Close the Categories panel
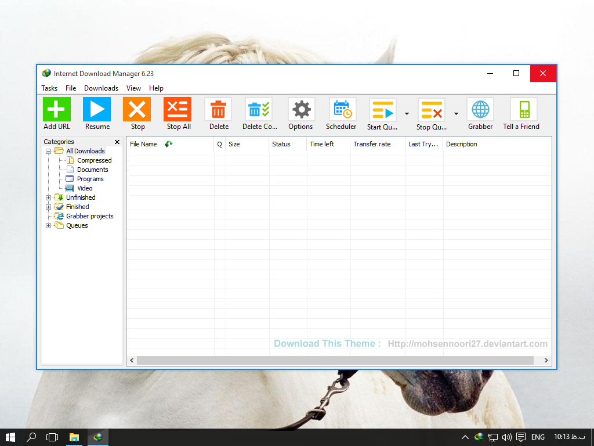Viewport: 594px width, 446px height. tap(117, 142)
